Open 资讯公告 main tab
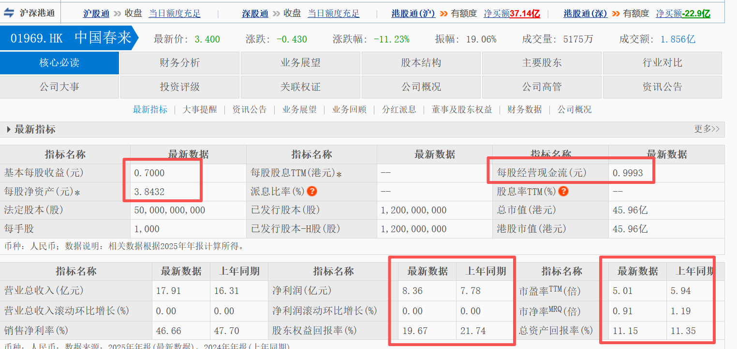 point(662,87)
